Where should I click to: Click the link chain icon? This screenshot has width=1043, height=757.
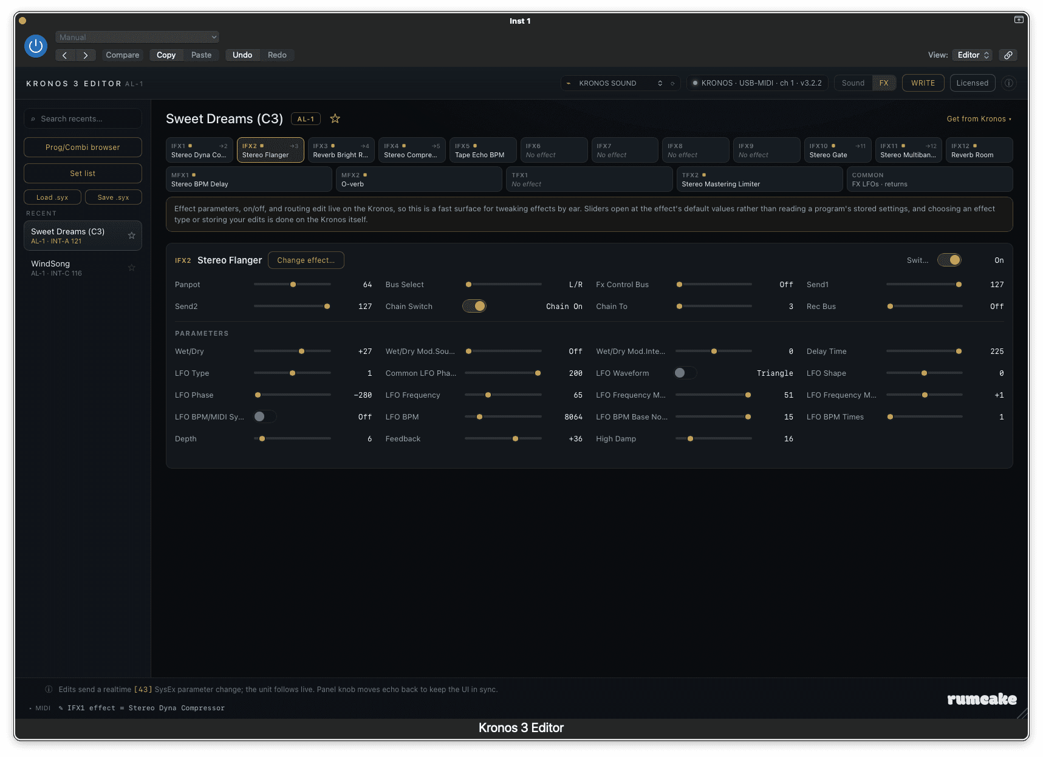pos(1008,55)
